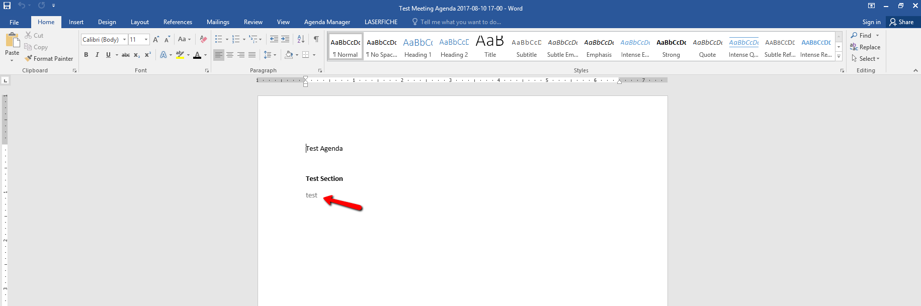921x306 pixels.
Task: Toggle italic formatting
Action: [97, 55]
